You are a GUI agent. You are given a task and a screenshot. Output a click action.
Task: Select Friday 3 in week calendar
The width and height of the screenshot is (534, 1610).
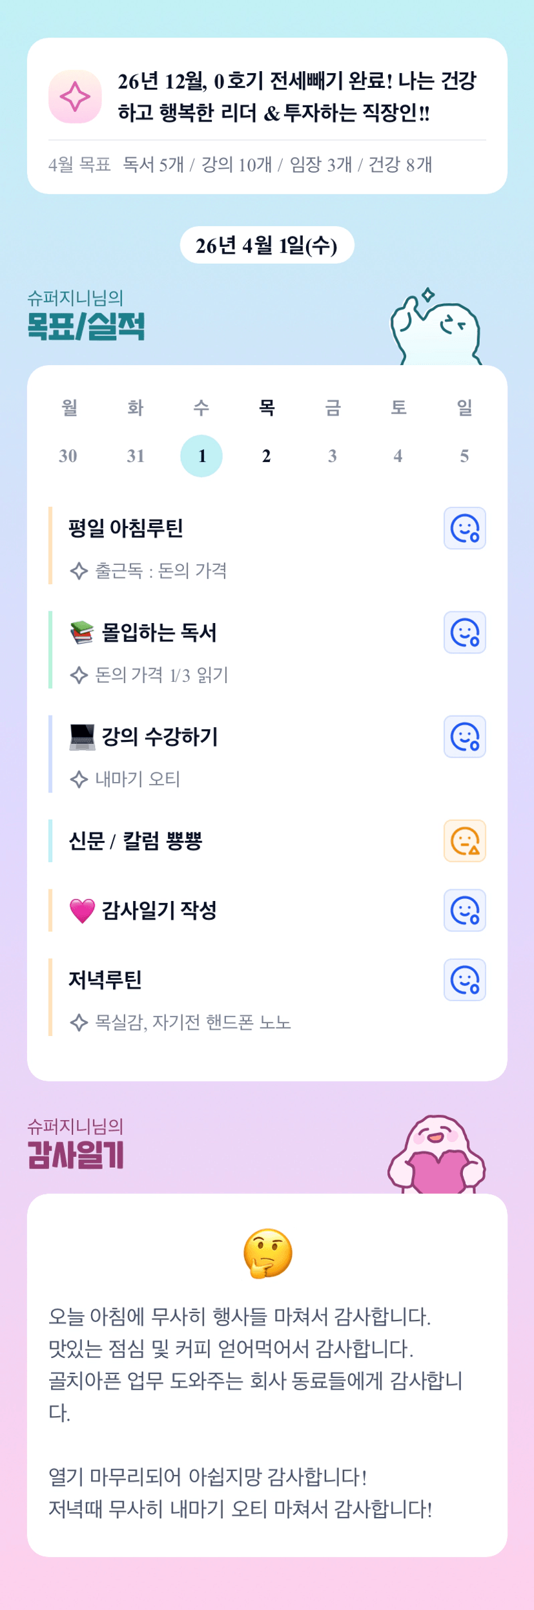pos(333,456)
